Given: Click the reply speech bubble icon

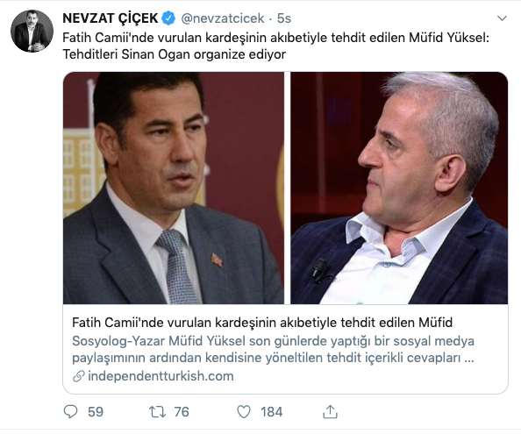Looking at the screenshot, I should [70, 412].
